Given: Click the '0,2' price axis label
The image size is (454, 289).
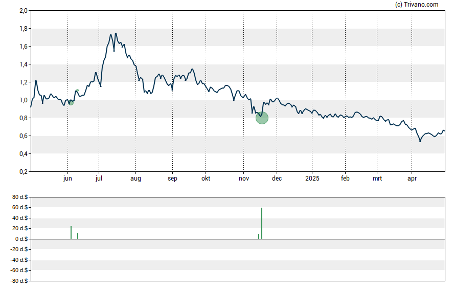Looking at the screenshot, I should [24, 172].
